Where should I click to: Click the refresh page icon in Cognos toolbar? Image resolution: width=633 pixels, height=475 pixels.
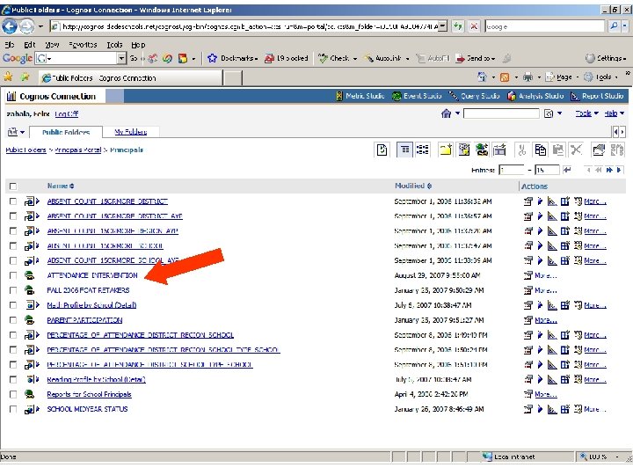click(x=382, y=150)
